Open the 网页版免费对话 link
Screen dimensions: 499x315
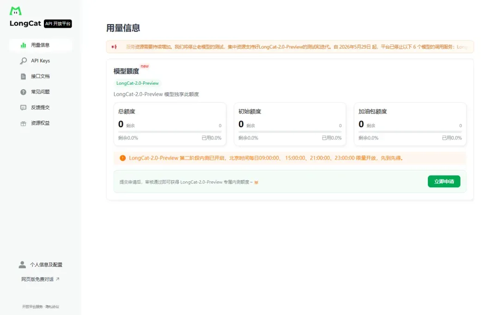(40, 279)
